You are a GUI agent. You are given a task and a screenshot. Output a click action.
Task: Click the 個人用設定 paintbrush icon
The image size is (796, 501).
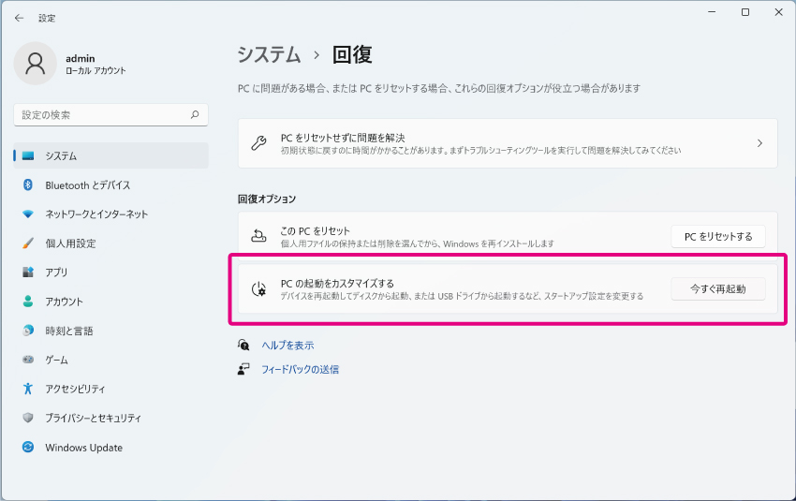pyautogui.click(x=28, y=243)
